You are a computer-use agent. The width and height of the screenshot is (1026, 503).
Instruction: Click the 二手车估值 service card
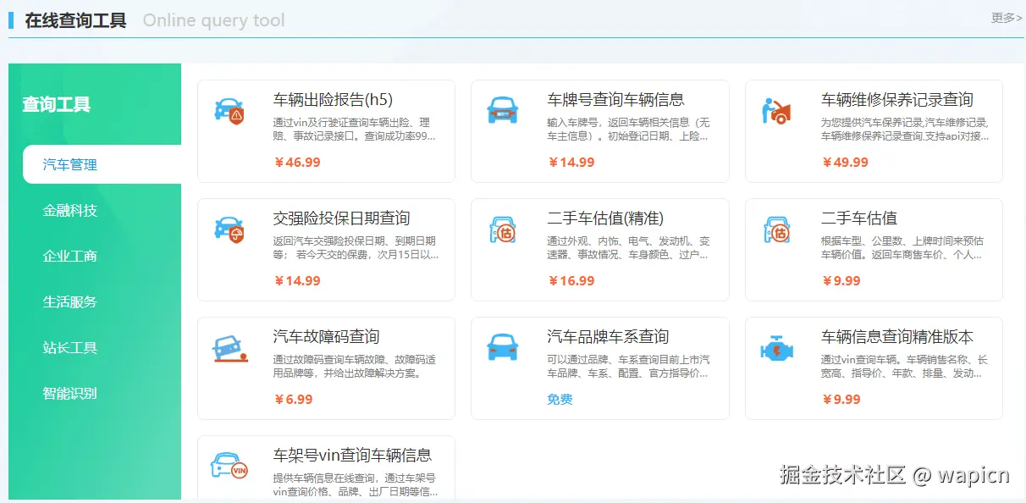tap(874, 249)
